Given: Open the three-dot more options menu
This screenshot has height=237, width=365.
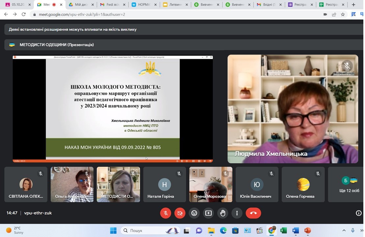Looking at the screenshot, I should point(237,213).
